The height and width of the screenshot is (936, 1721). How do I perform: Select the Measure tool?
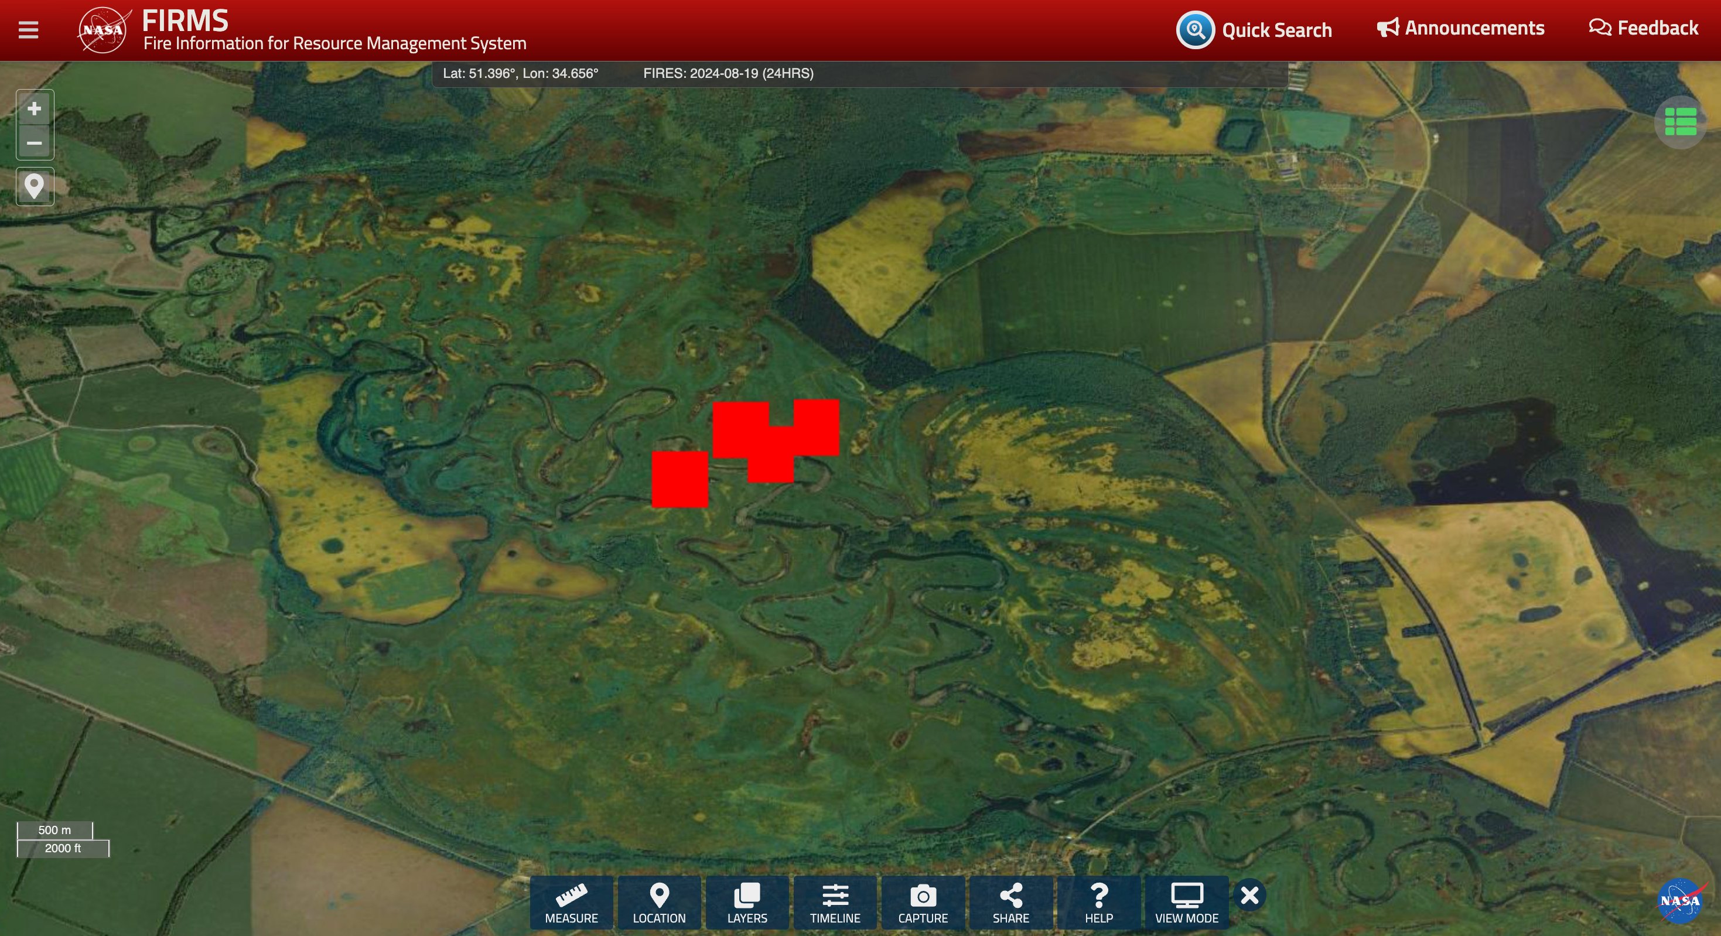[571, 903]
